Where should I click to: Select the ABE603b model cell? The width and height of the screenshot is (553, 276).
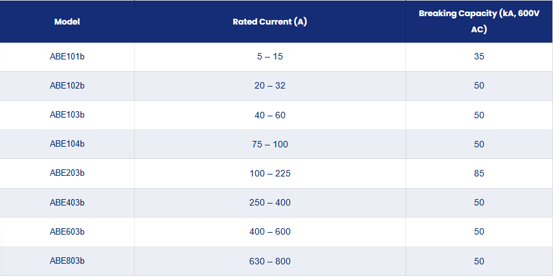pos(67,231)
